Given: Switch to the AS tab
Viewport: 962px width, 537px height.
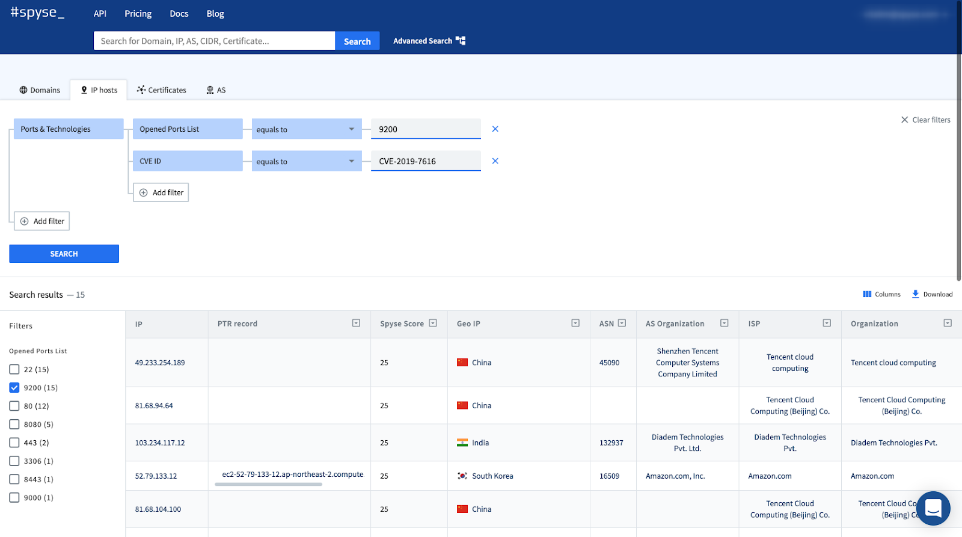Looking at the screenshot, I should (216, 90).
